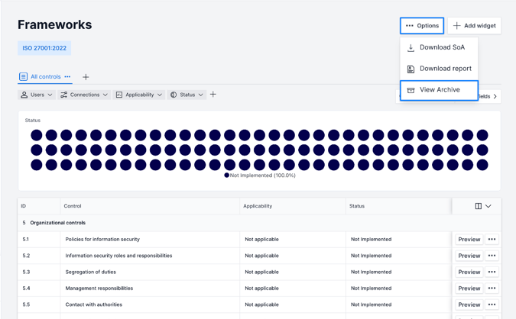Screen dimensions: 516x319
Task: Expand the Users filter dropdown
Action: 37,95
